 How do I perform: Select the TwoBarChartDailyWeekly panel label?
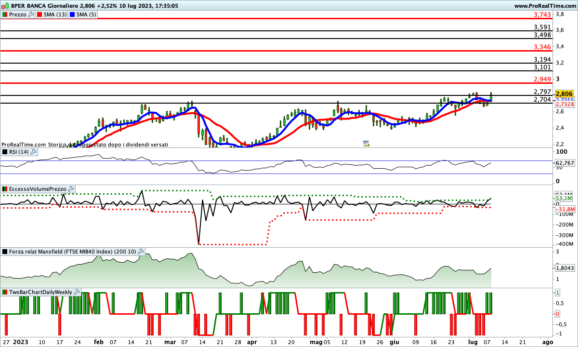pos(41,292)
